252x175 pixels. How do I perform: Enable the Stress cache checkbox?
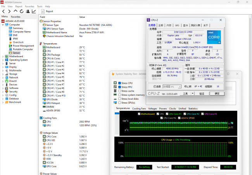pyautogui.click(x=119, y=91)
